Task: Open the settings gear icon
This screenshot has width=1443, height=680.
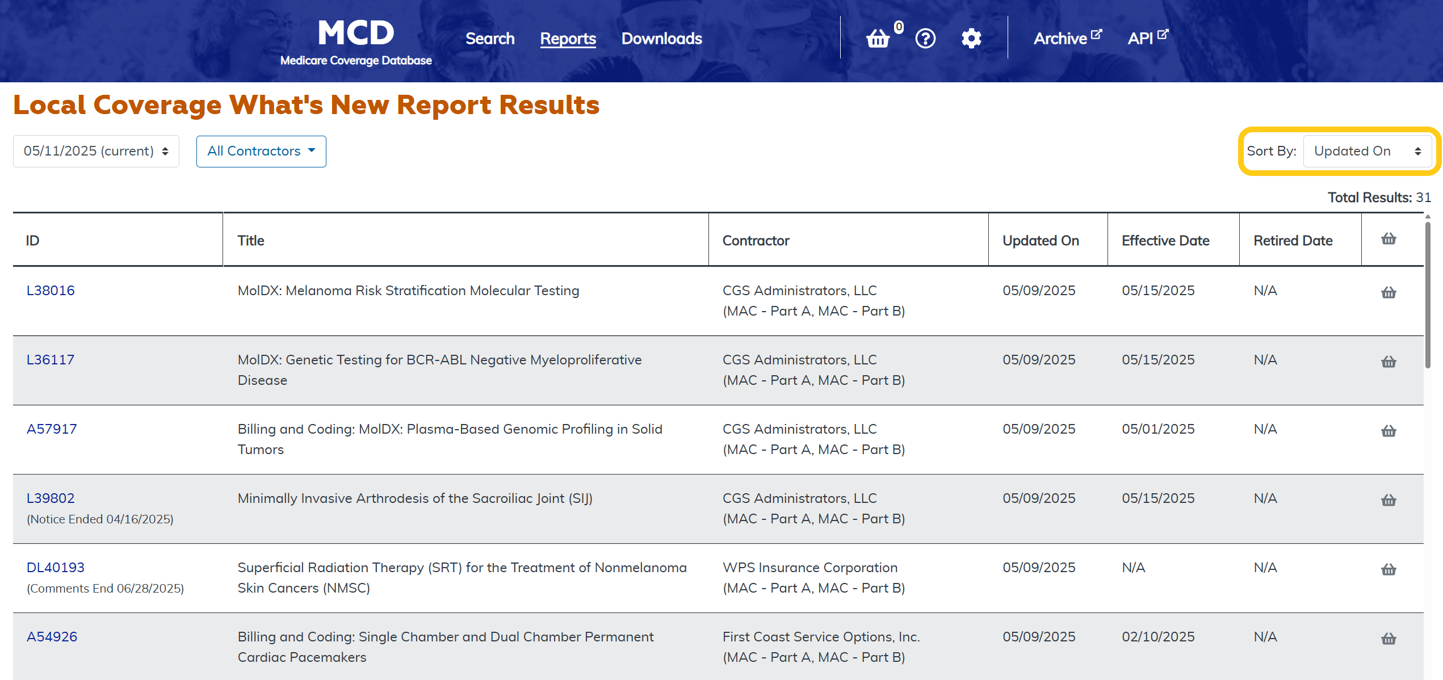Action: pos(971,39)
